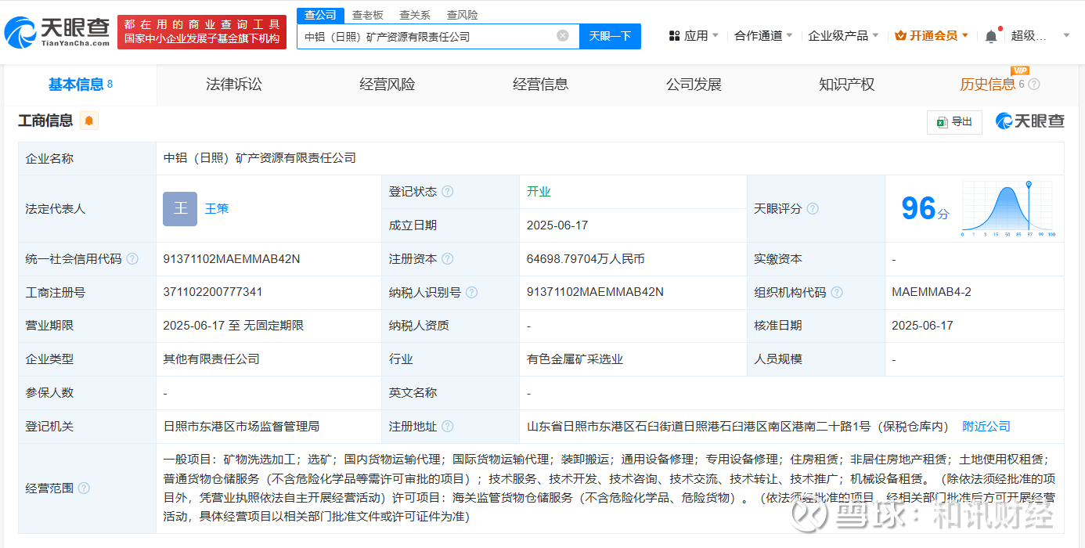Open legal representative 王策 link
This screenshot has width=1085, height=548.
point(217,209)
